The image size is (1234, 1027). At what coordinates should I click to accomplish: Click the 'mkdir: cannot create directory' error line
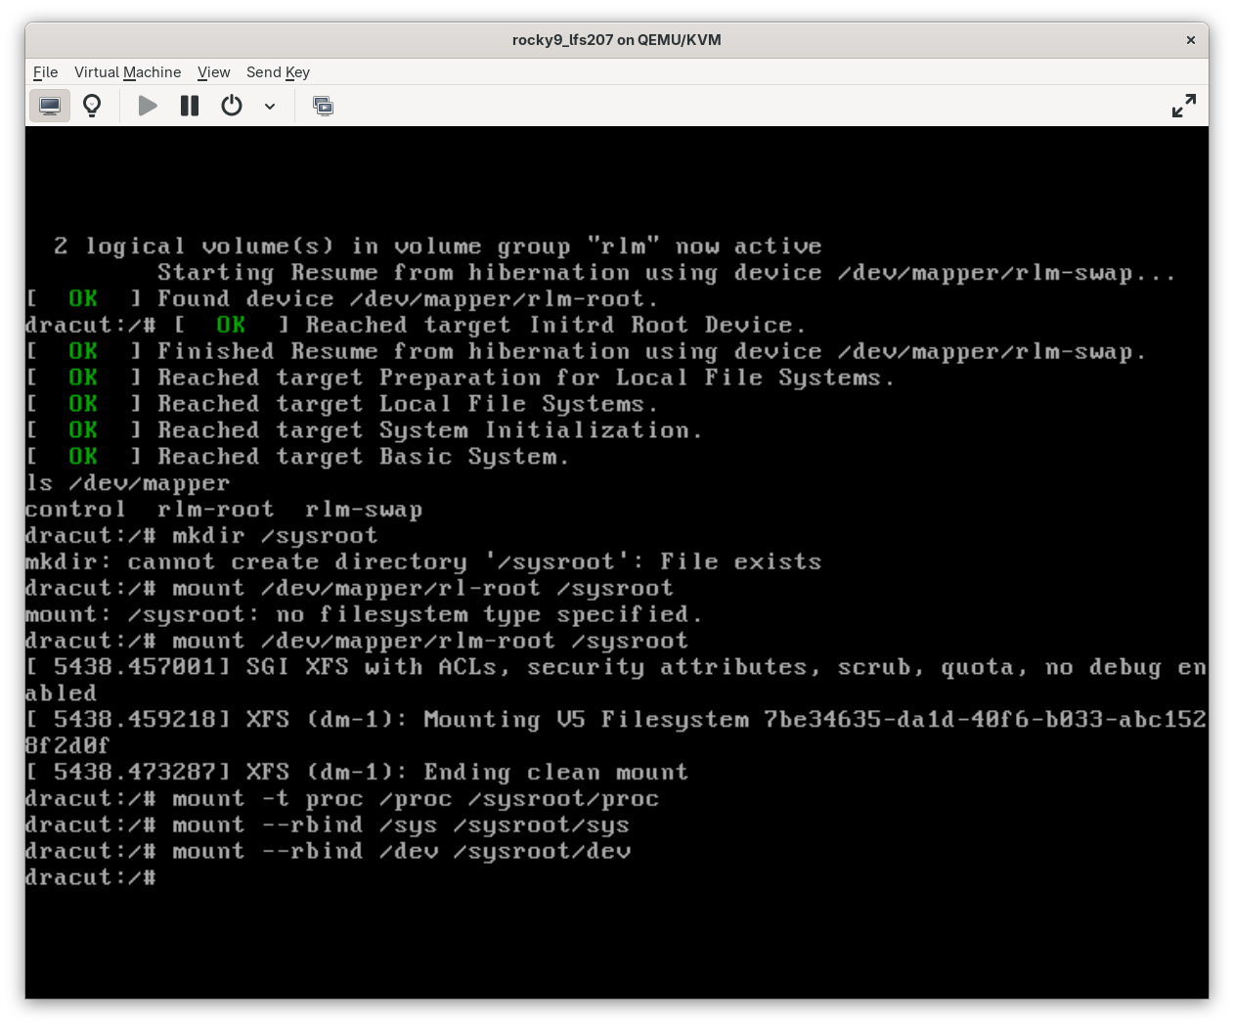click(422, 562)
